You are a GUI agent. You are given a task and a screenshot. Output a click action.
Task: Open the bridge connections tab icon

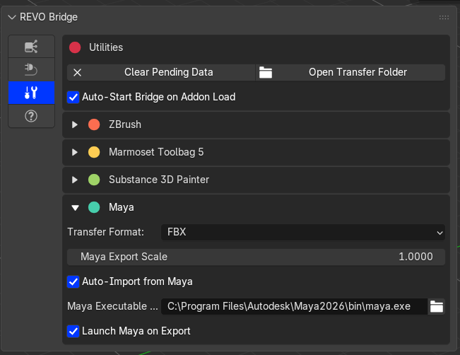31,47
